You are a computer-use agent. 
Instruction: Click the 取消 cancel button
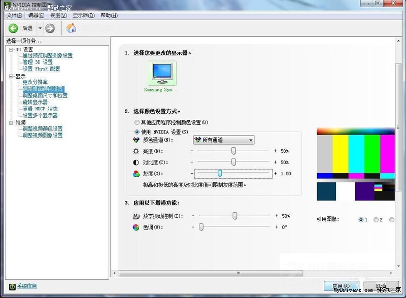381,286
